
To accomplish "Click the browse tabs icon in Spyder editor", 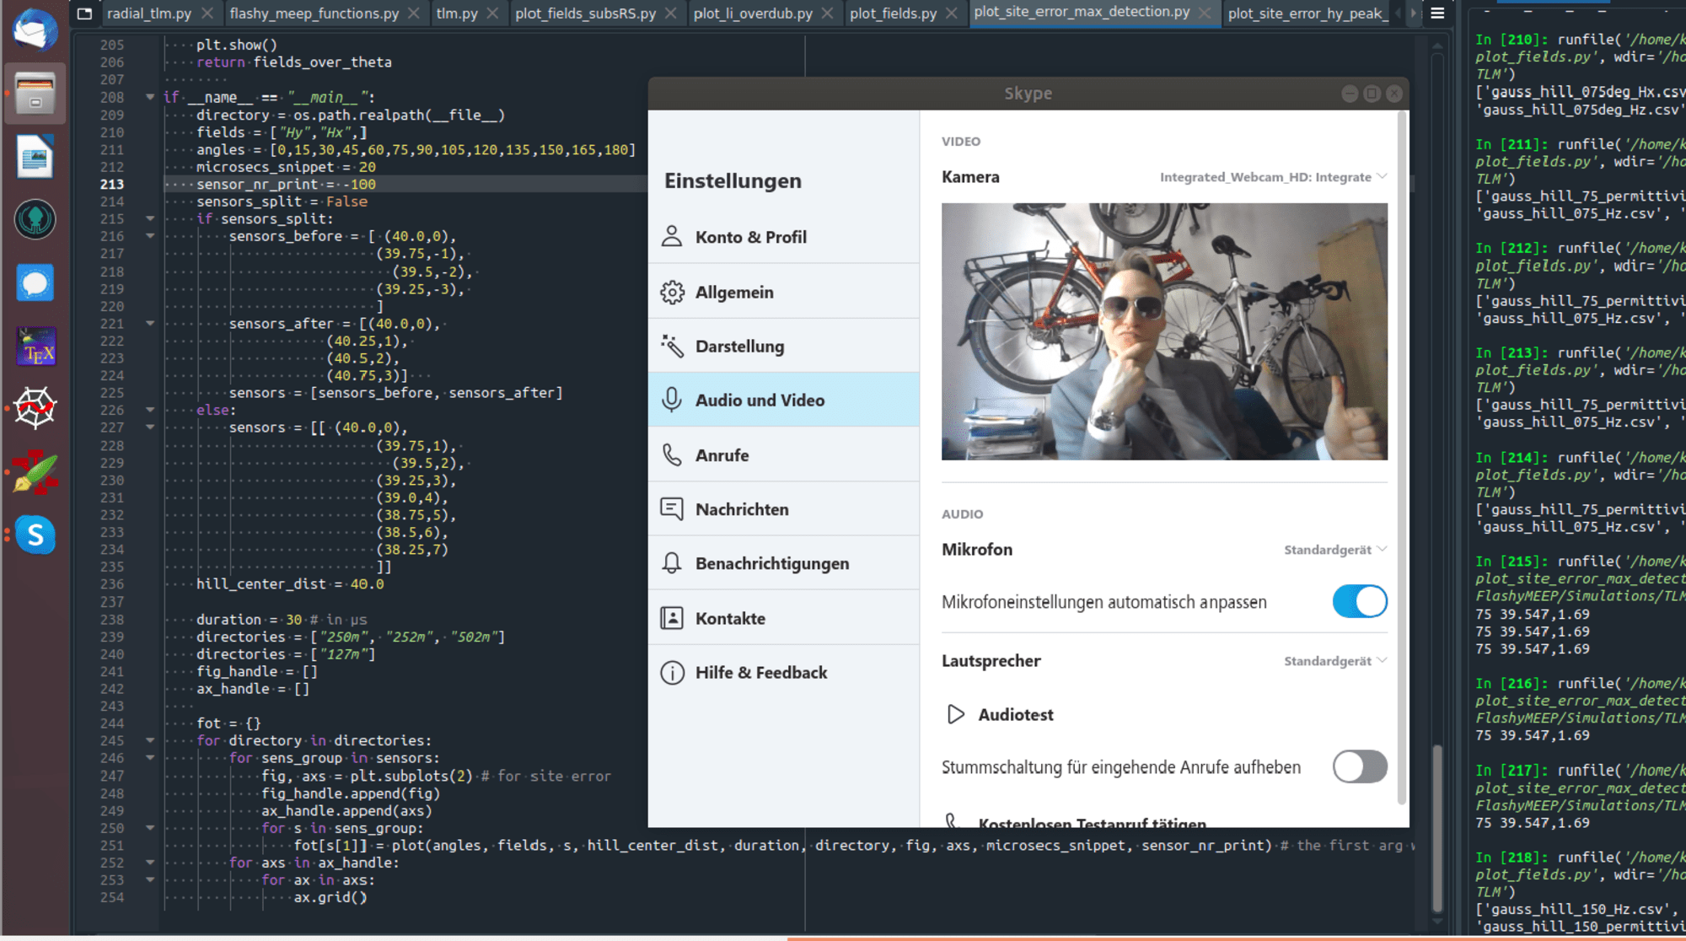I will (84, 13).
